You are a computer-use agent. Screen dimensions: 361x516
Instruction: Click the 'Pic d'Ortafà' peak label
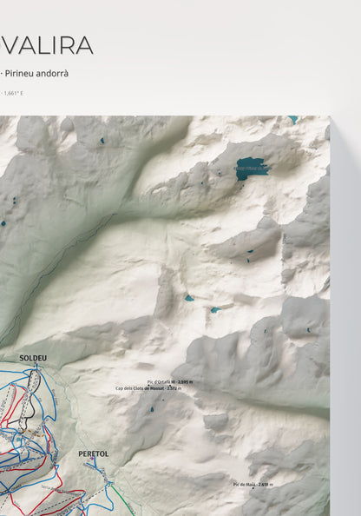(x=170, y=382)
